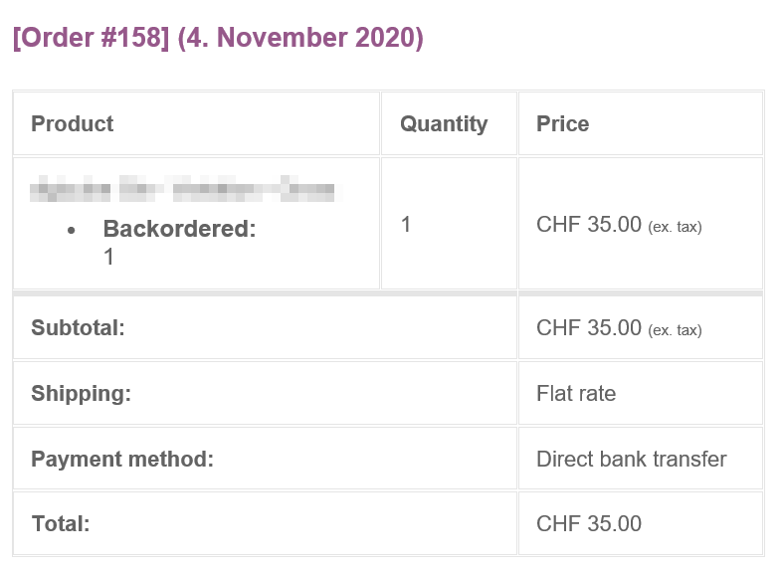782x571 pixels.
Task: Click the backordered count value 1
Action: point(108,257)
